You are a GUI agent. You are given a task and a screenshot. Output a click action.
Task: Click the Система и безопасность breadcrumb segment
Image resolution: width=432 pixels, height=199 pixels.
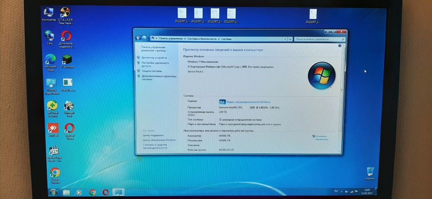(x=202, y=39)
